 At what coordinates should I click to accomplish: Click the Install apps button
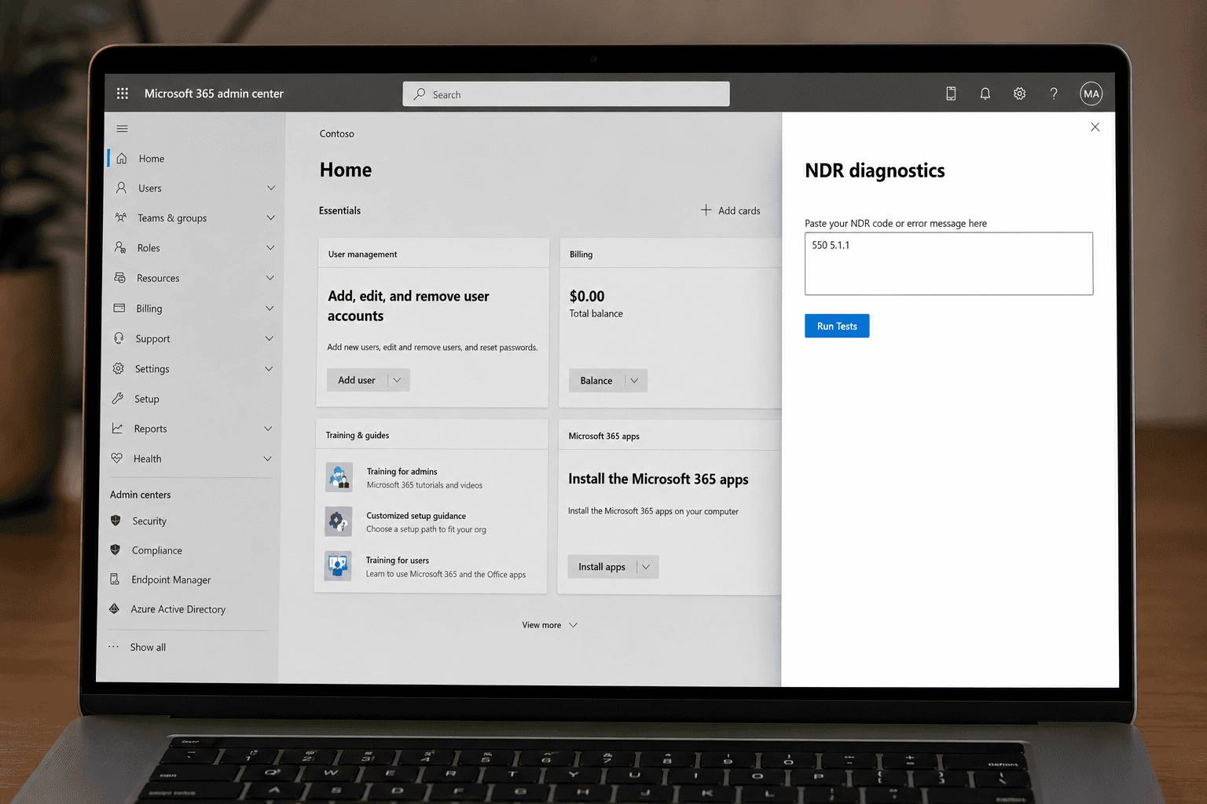pyautogui.click(x=602, y=567)
